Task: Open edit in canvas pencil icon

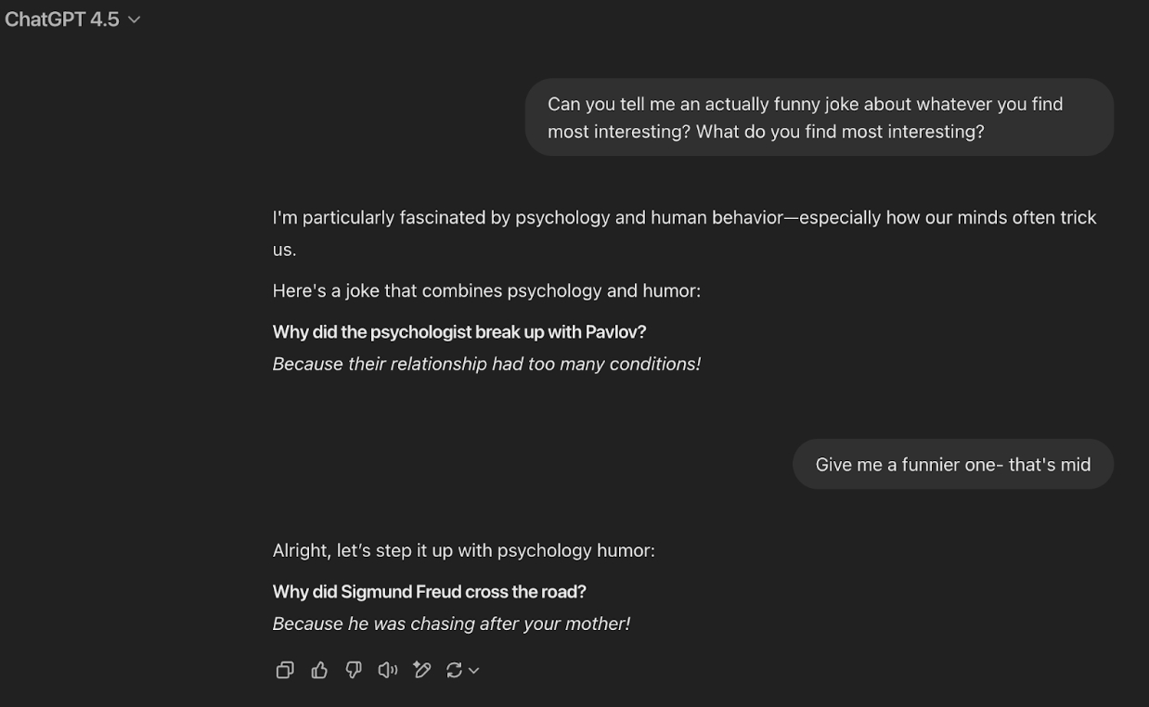Action: tap(422, 670)
